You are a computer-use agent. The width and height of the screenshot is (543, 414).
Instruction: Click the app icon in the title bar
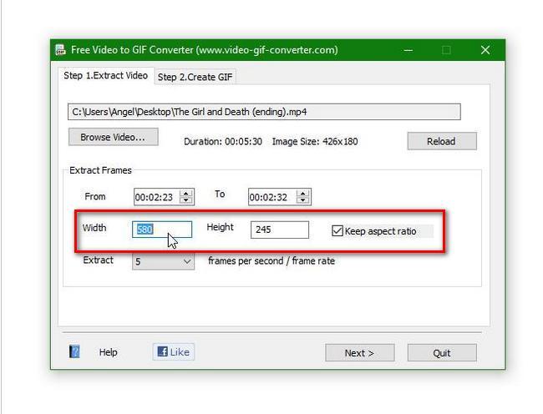click(61, 50)
